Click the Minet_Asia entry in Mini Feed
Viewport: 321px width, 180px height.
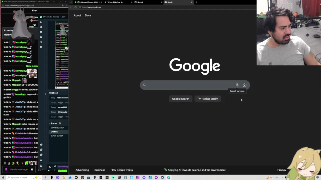(x=60, y=112)
